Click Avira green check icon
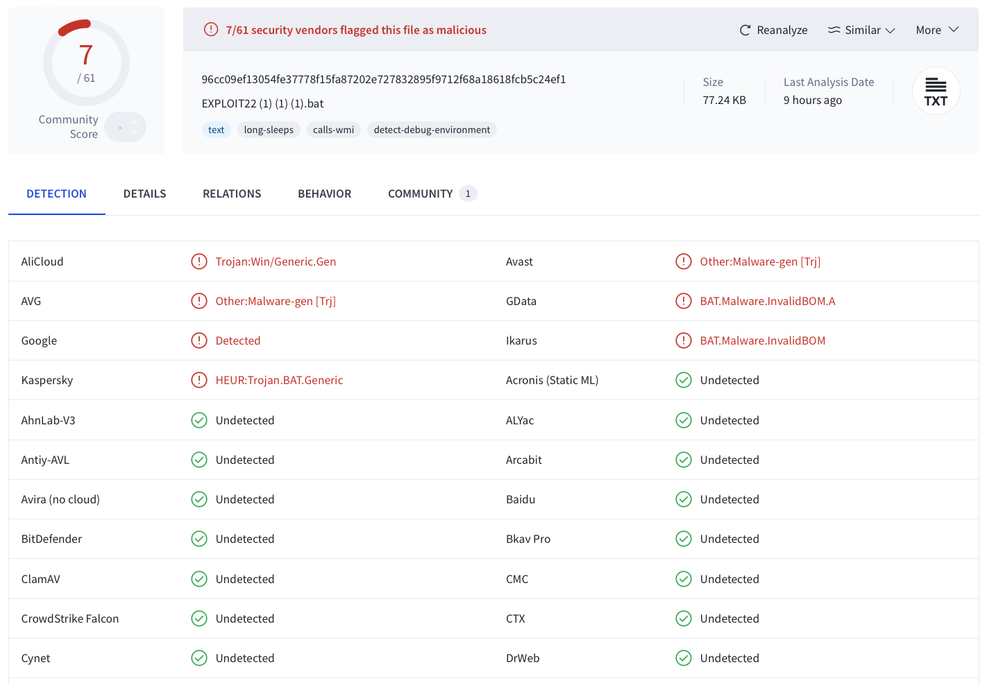Viewport: 987px width, 685px height. [199, 499]
